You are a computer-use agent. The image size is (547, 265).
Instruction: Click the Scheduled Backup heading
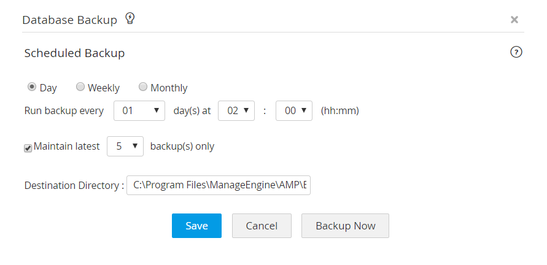[74, 53]
